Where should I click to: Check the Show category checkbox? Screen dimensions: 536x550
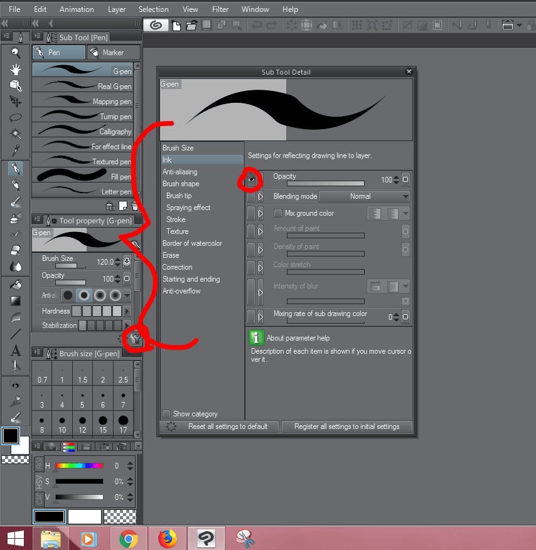tap(166, 414)
